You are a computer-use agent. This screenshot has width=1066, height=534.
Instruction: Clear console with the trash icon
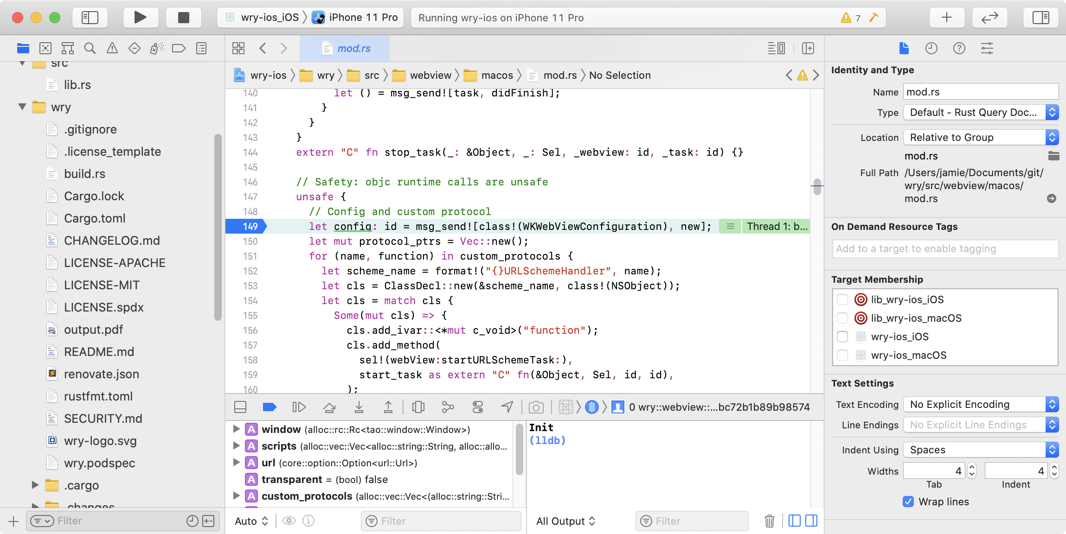[x=769, y=521]
